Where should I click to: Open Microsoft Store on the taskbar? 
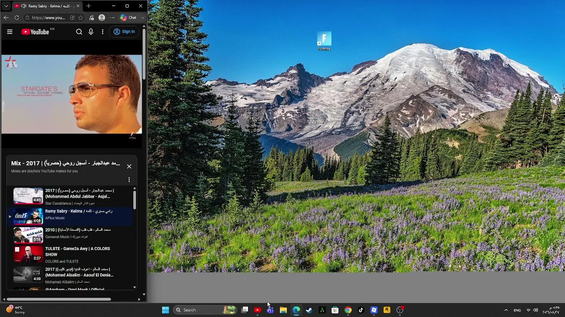[x=335, y=310]
